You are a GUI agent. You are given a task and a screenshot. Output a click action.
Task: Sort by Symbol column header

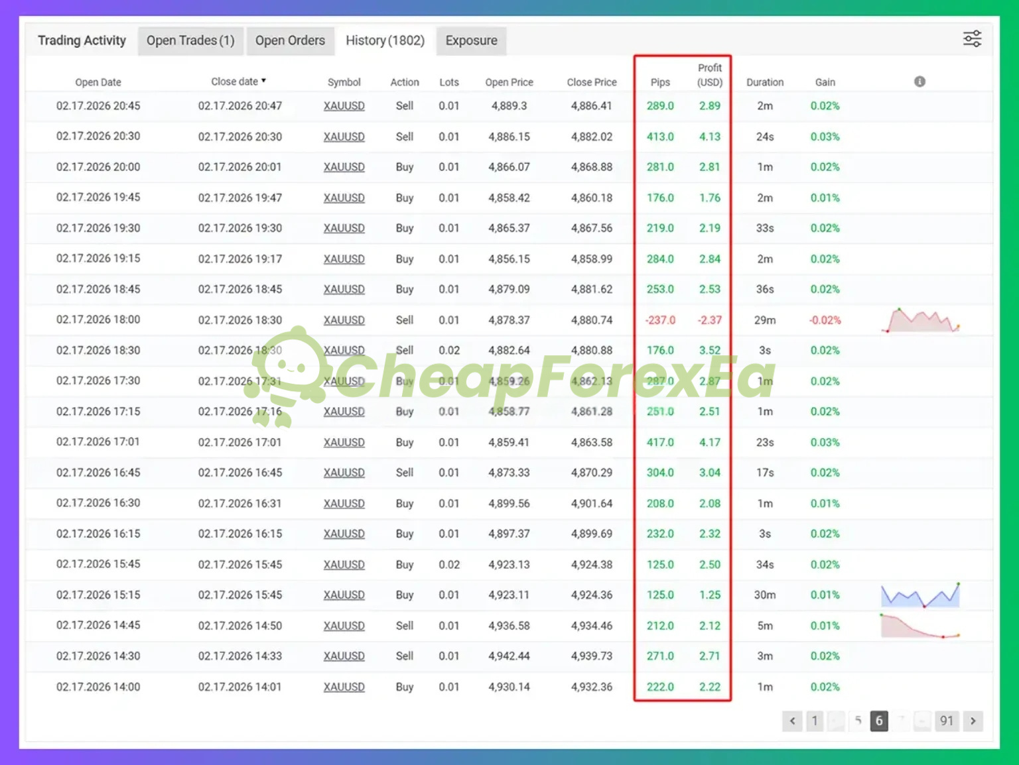[344, 82]
